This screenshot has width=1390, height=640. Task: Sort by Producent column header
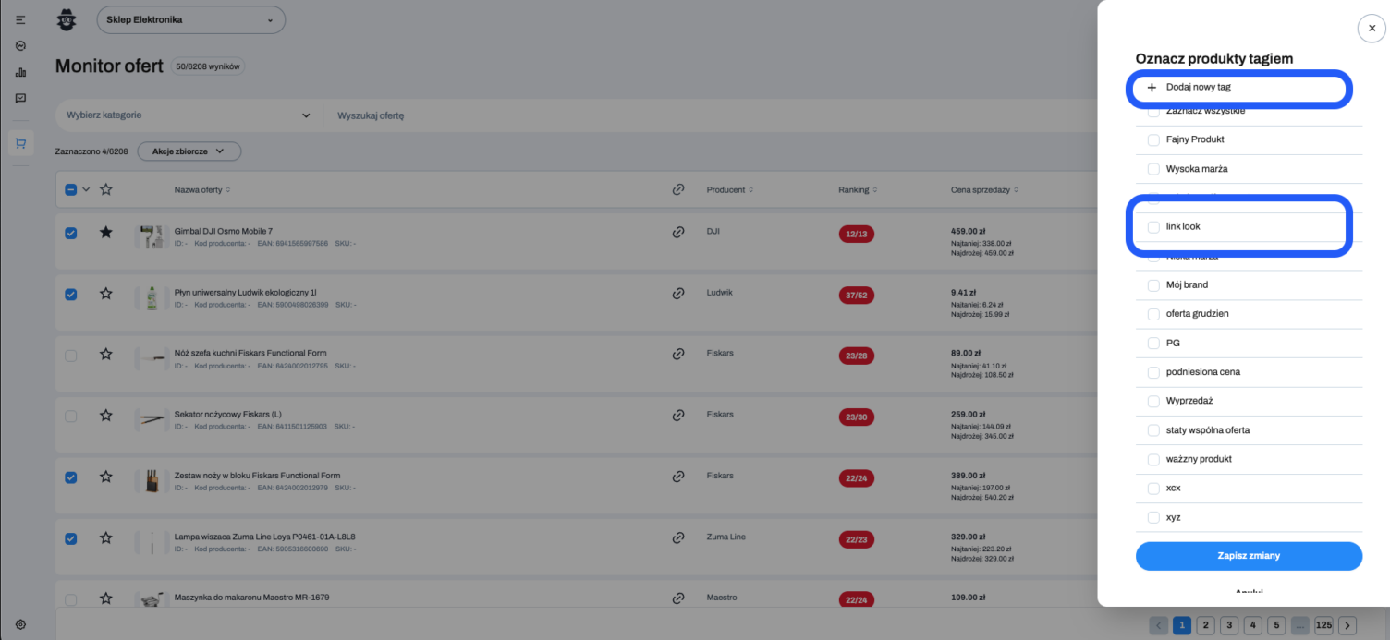click(x=729, y=190)
